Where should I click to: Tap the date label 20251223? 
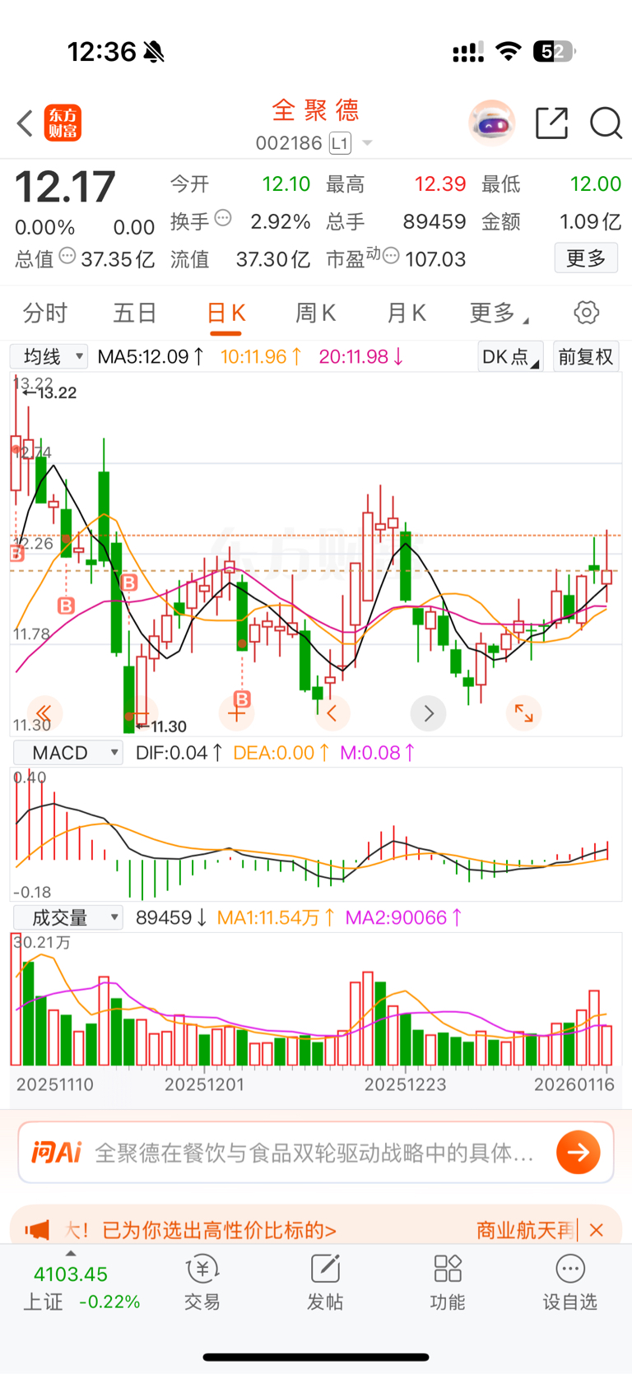(x=405, y=1084)
